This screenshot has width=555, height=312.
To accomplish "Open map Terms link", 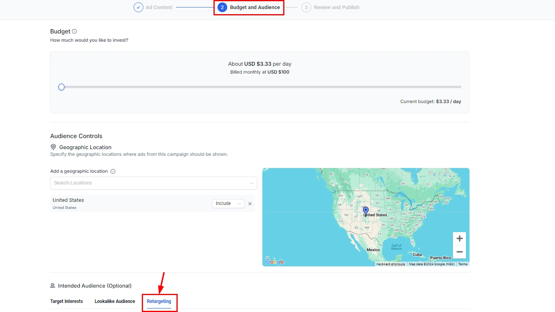I will click(x=462, y=264).
